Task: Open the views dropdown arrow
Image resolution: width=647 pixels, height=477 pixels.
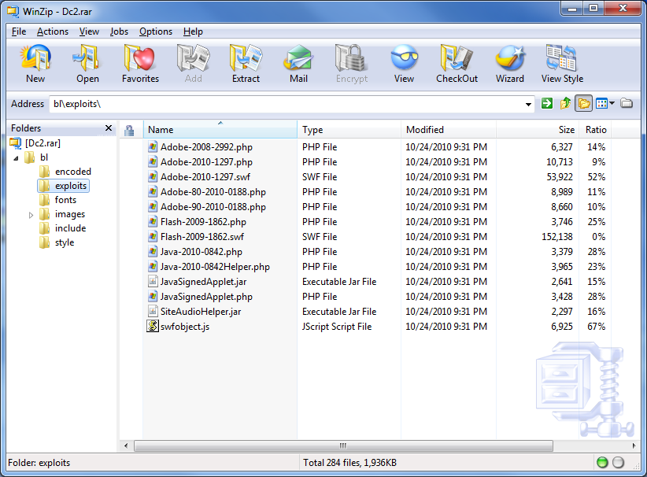Action: tap(612, 104)
